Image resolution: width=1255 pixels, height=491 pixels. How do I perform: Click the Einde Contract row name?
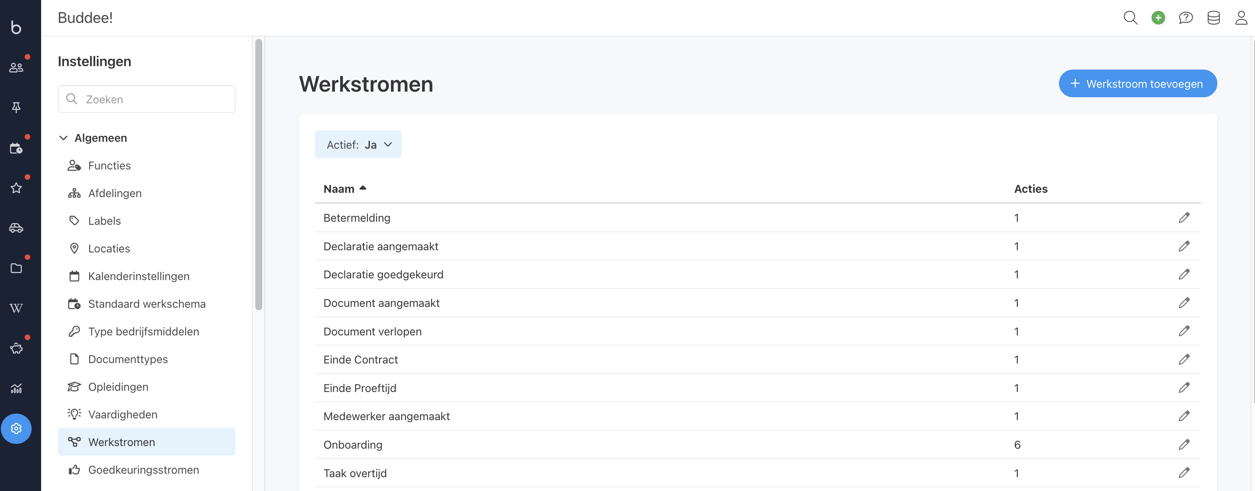coord(360,360)
